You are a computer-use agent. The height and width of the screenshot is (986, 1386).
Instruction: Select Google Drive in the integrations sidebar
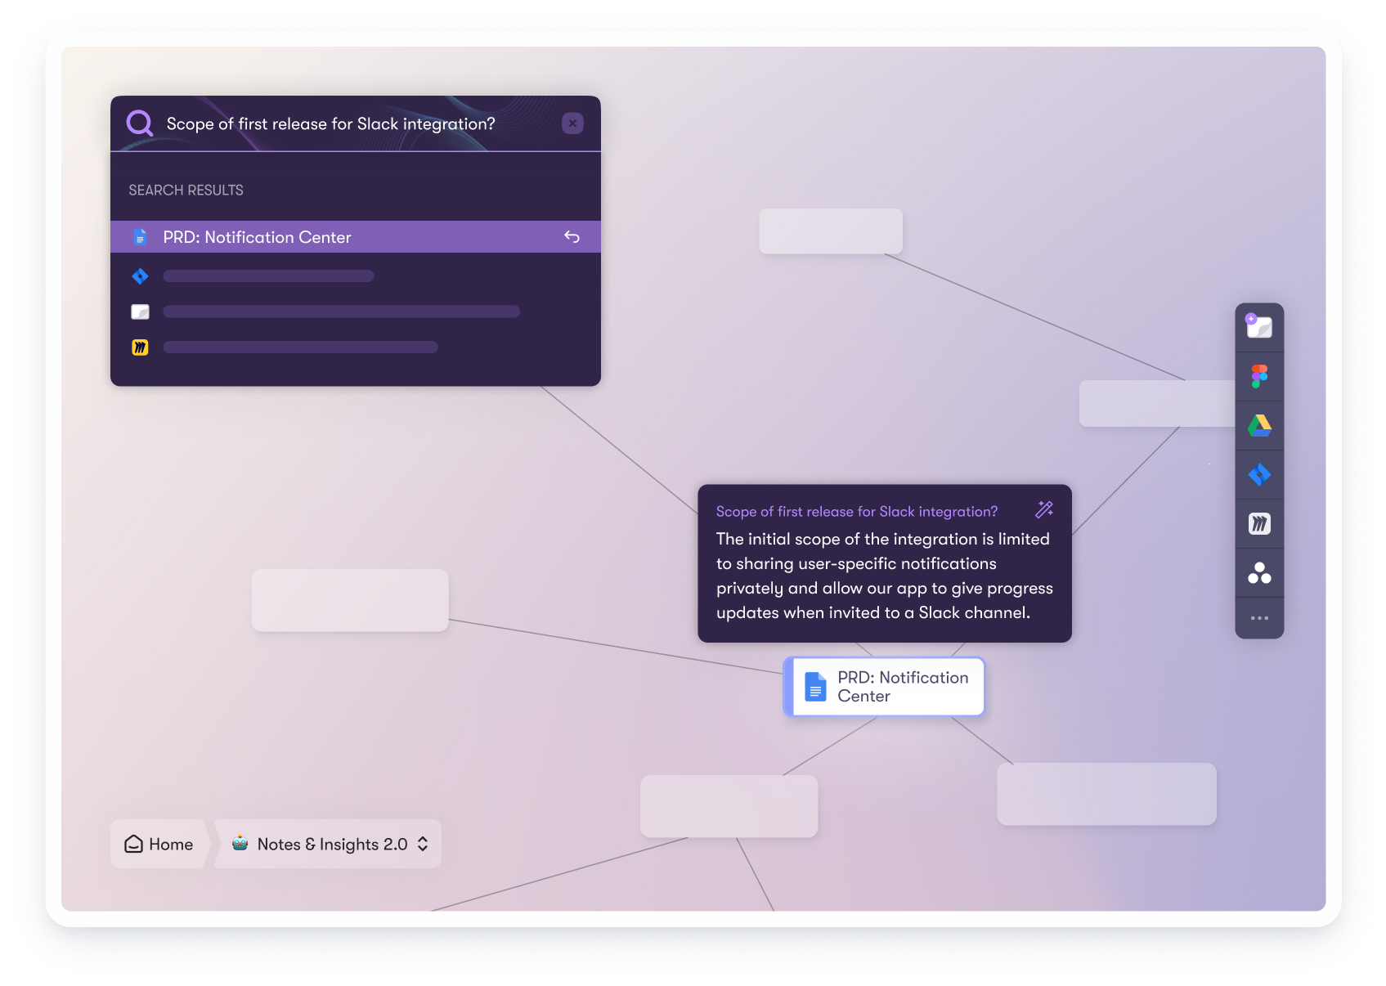click(x=1259, y=425)
